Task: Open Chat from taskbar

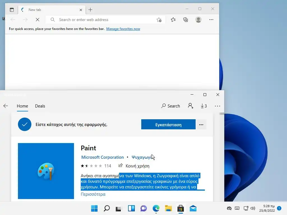Action: click(x=143, y=208)
